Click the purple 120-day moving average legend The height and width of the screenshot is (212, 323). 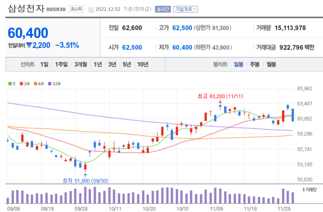54,84
